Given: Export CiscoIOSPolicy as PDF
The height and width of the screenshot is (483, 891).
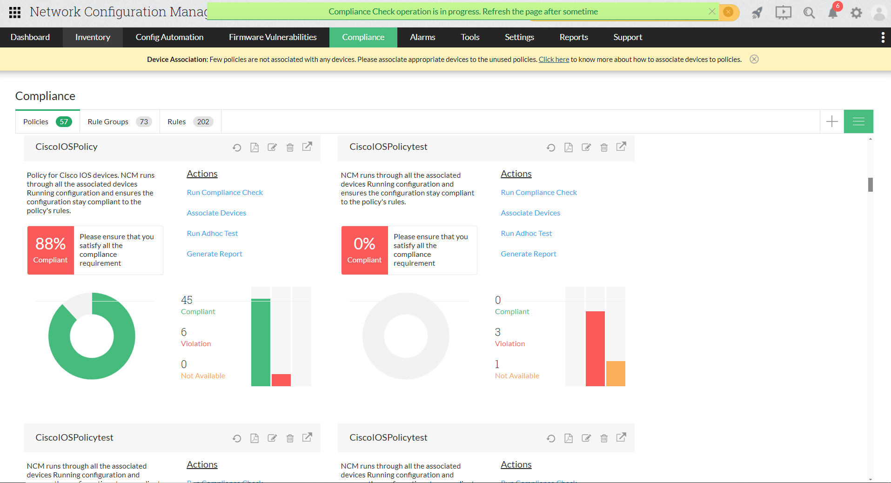Looking at the screenshot, I should (255, 147).
